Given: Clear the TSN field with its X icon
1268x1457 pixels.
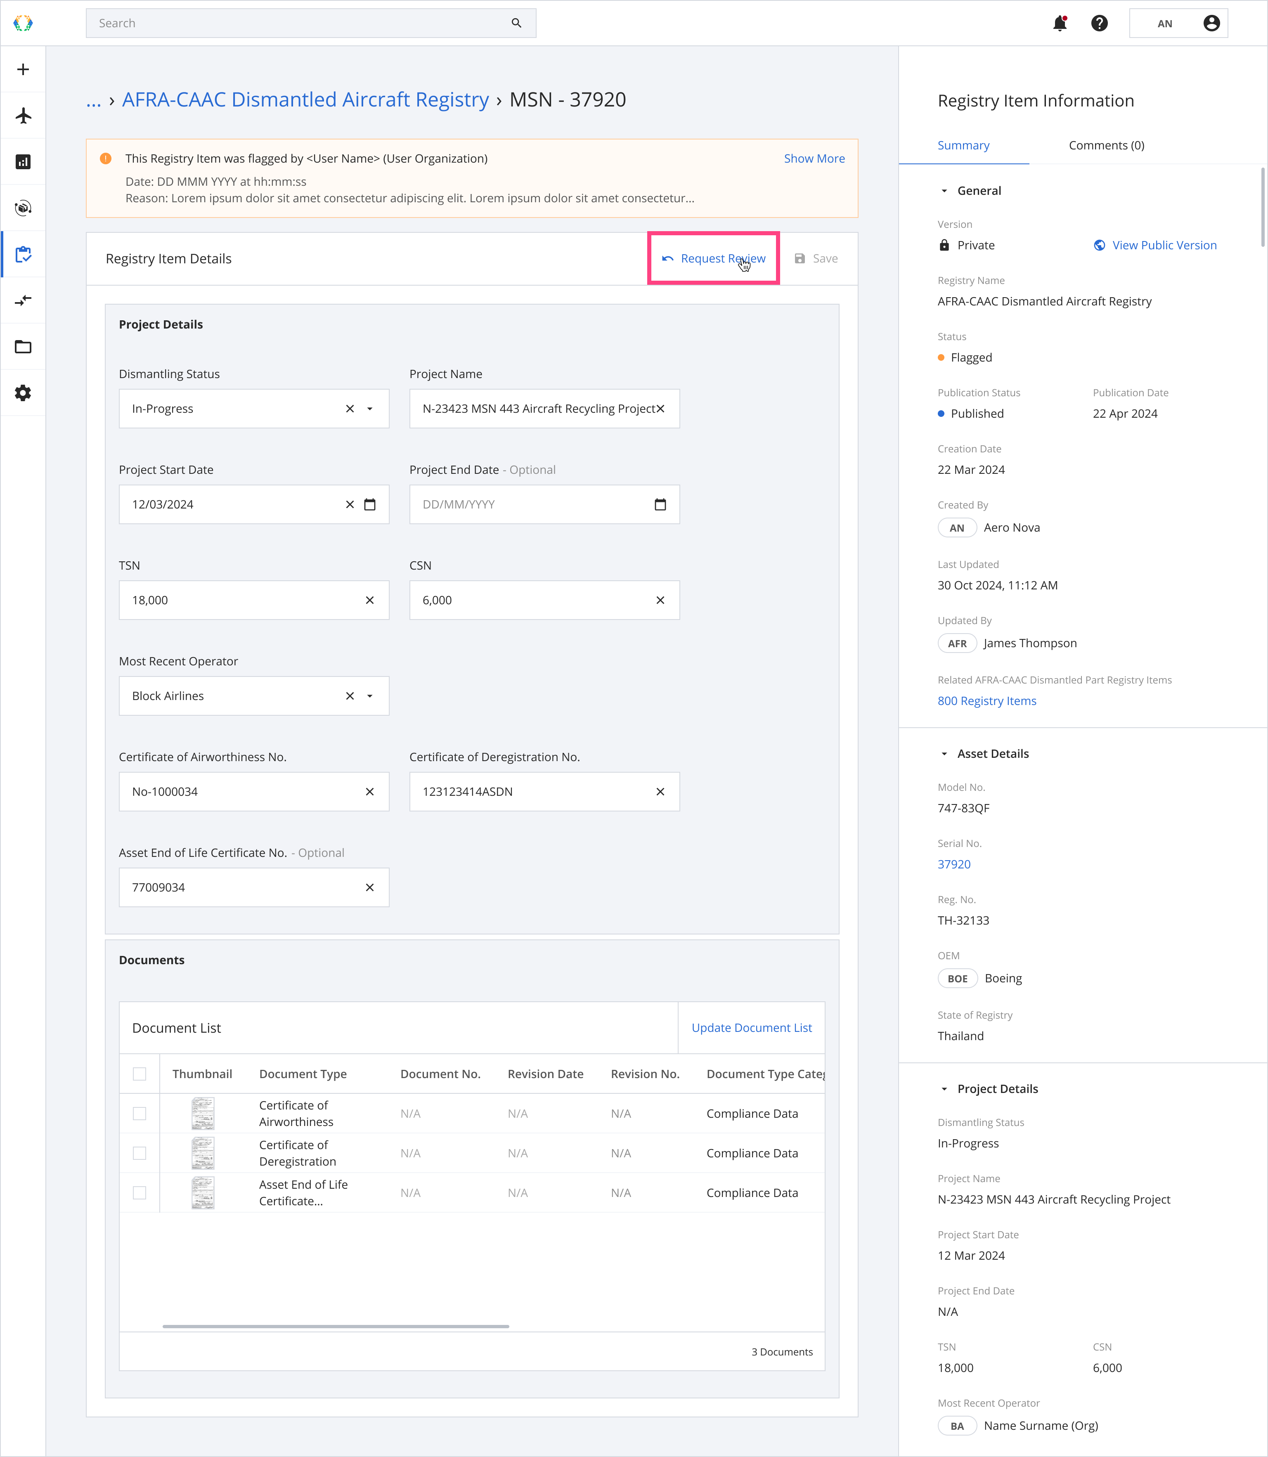Looking at the screenshot, I should (x=369, y=600).
